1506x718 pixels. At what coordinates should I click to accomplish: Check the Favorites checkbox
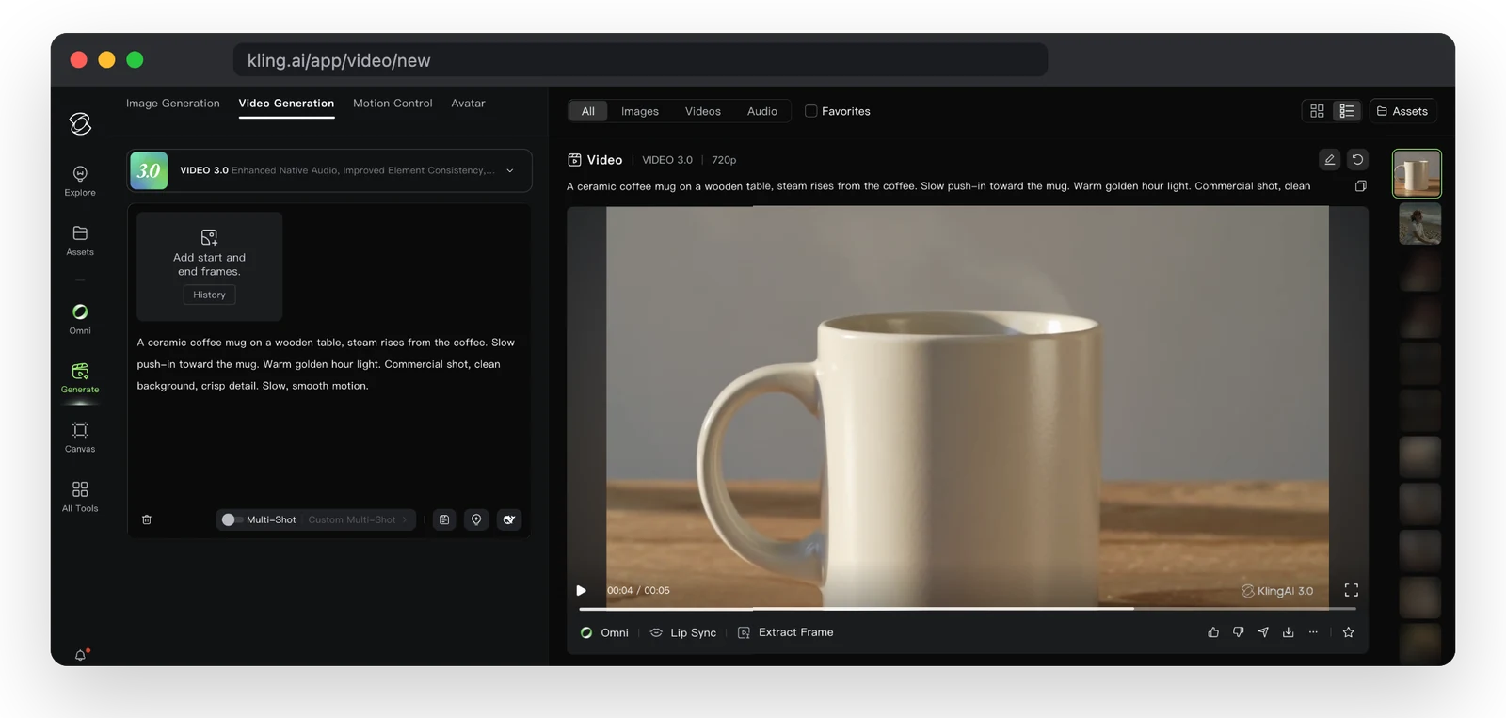(810, 111)
